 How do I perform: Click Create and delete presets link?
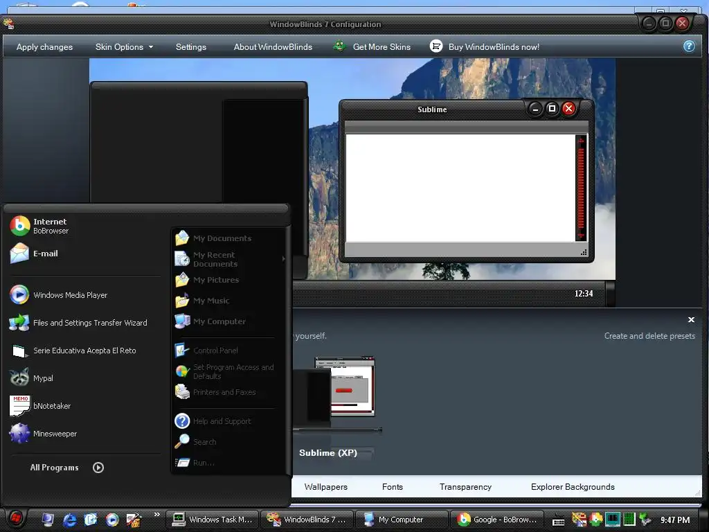[x=649, y=336]
